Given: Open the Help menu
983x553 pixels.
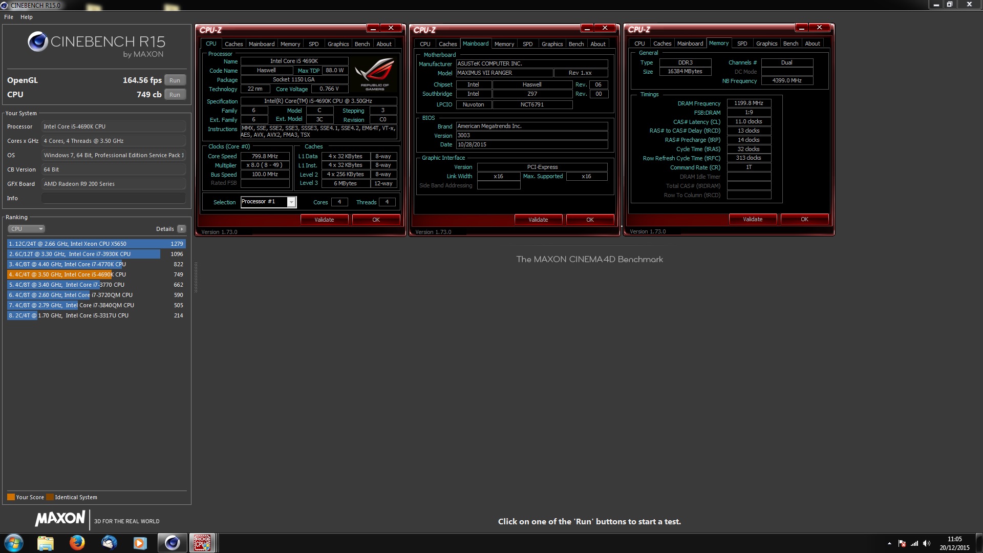Looking at the screenshot, I should click(27, 17).
